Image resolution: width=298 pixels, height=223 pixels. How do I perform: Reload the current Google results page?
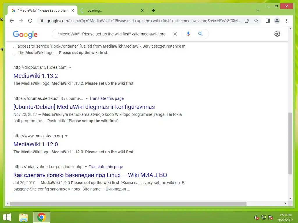click(x=30, y=21)
